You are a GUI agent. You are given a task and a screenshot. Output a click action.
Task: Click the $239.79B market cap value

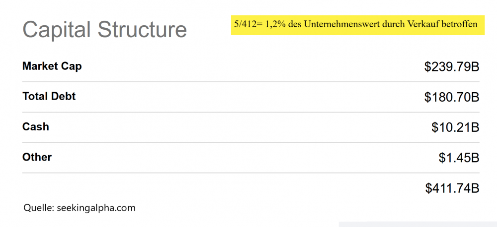(451, 66)
